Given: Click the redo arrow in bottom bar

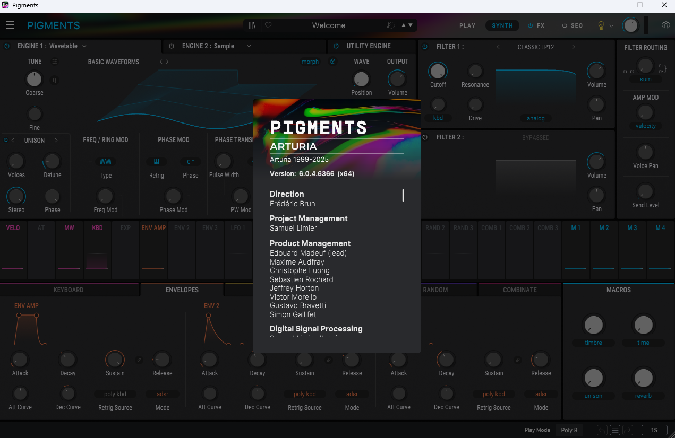Looking at the screenshot, I should point(628,430).
